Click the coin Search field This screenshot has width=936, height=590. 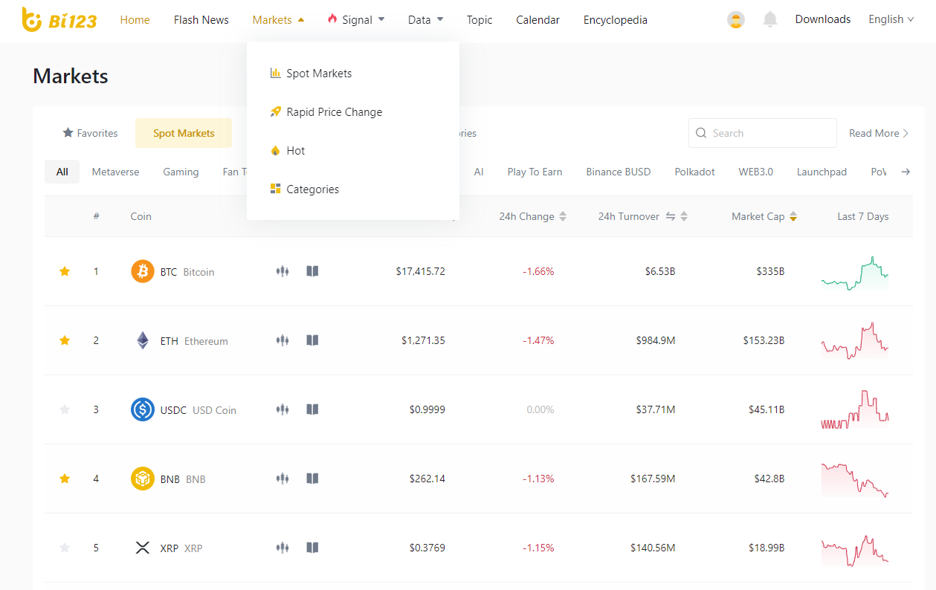763,133
